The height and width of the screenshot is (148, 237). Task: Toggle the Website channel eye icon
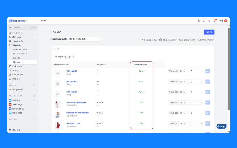coord(34,100)
